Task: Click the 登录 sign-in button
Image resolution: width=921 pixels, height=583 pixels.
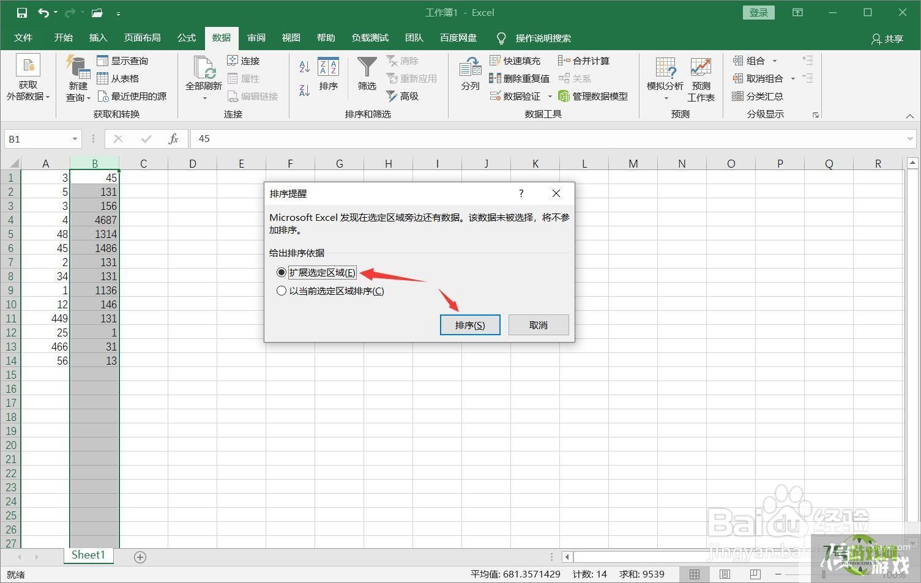Action: [x=759, y=12]
